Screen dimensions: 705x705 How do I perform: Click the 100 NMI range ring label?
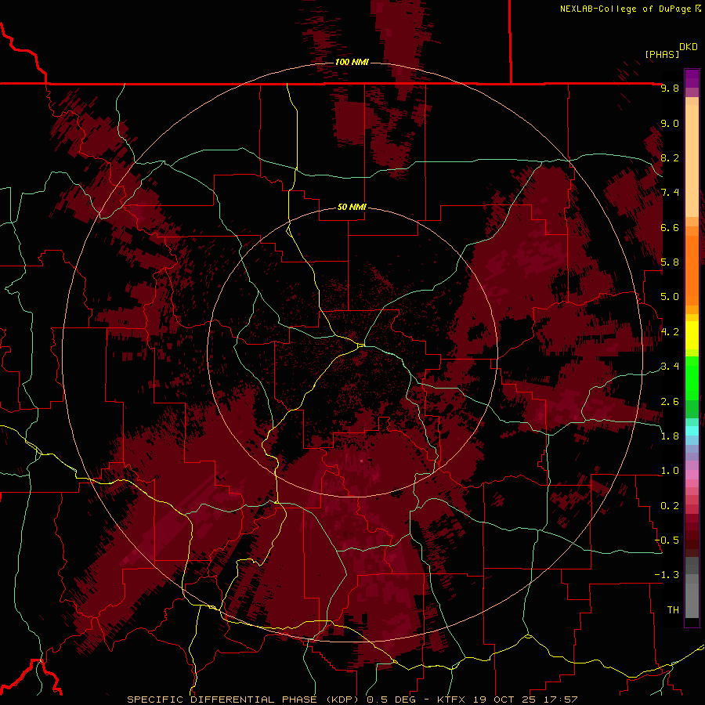[x=352, y=62]
